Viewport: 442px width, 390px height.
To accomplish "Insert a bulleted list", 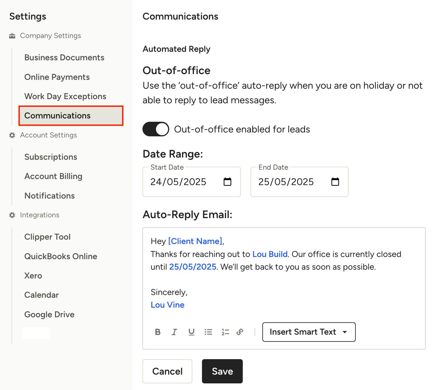I will tap(208, 332).
